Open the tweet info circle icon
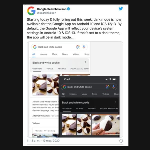 pos(121,141)
